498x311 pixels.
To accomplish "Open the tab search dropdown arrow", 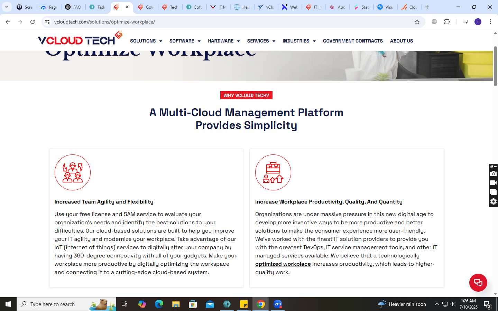I will [x=7, y=7].
